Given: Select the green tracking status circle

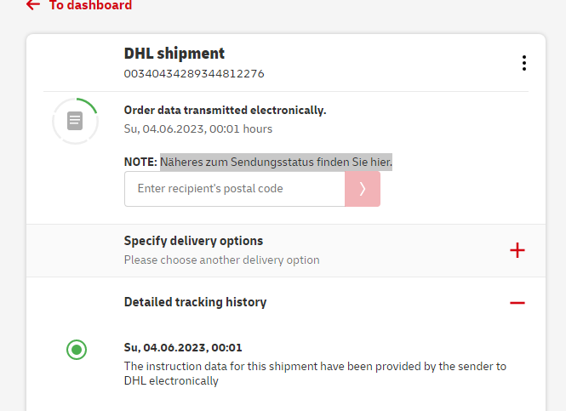Looking at the screenshot, I should point(77,349).
